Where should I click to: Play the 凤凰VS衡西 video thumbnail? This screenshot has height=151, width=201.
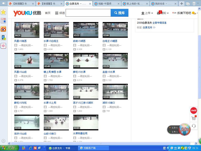tap(27, 30)
